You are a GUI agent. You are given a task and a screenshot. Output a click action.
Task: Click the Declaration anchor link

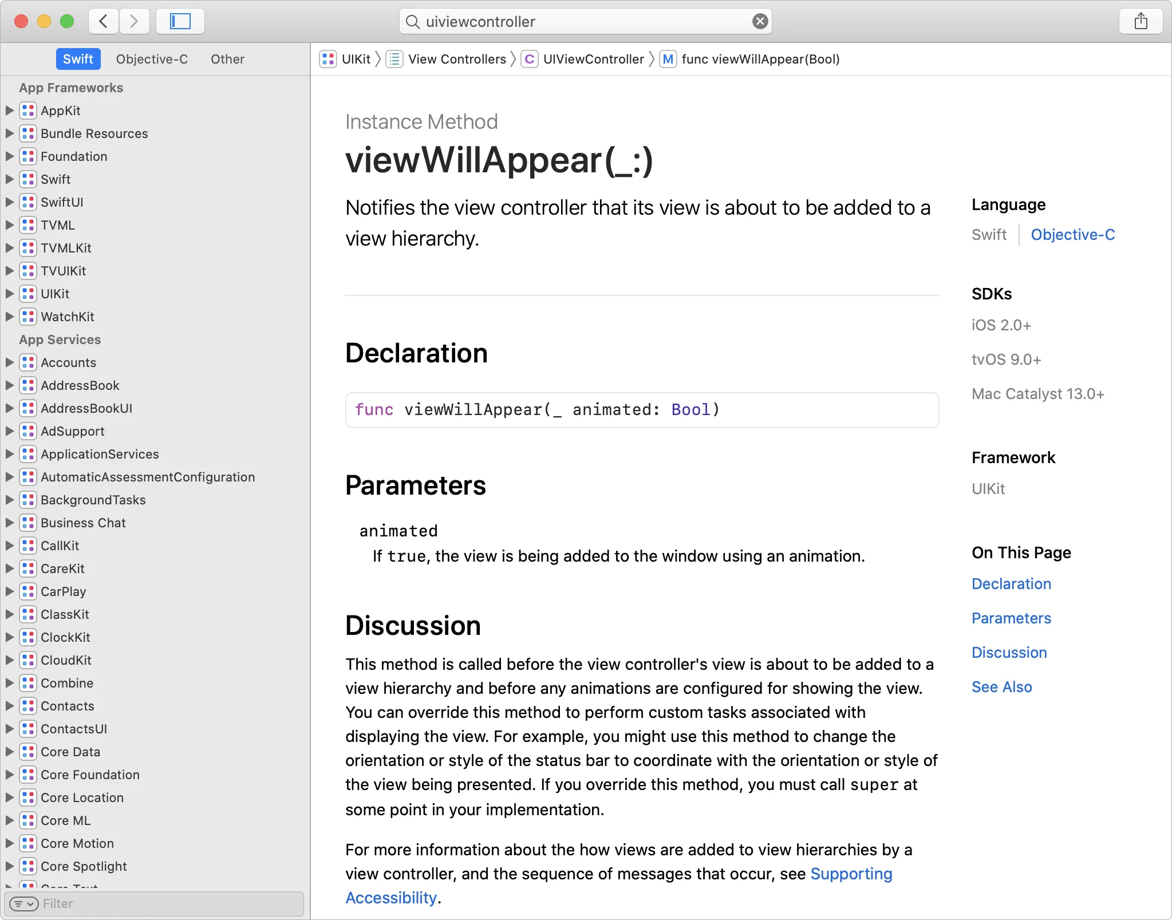[x=1011, y=584]
